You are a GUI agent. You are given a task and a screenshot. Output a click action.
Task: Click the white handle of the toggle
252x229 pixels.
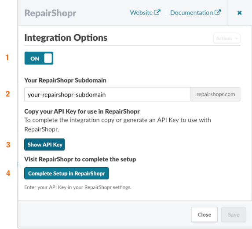[x=48, y=58]
